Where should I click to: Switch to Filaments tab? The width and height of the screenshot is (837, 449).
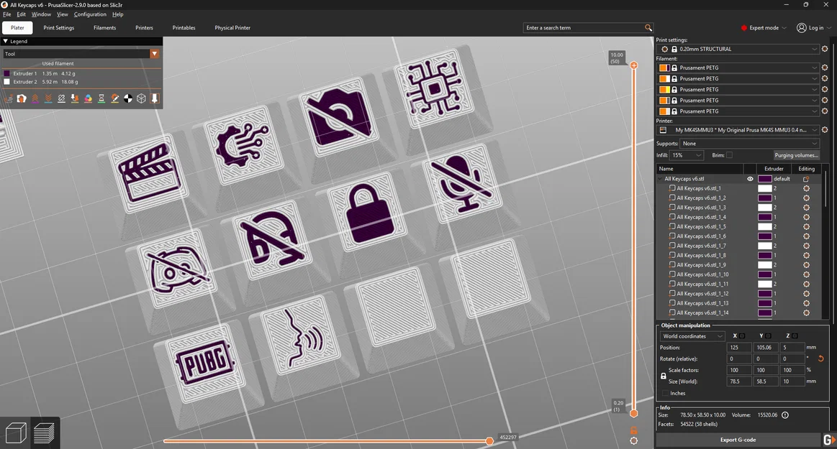click(104, 28)
